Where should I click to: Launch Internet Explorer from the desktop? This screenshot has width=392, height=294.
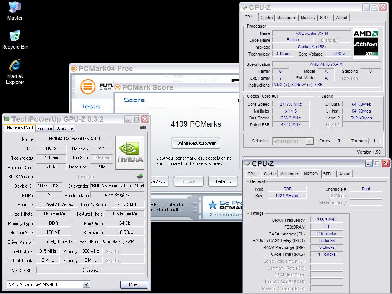pos(15,72)
